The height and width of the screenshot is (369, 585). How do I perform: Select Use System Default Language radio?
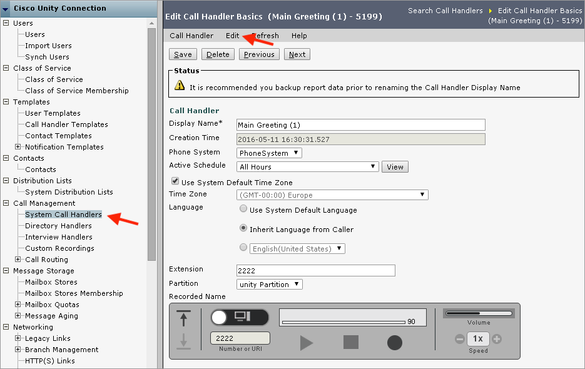point(243,208)
